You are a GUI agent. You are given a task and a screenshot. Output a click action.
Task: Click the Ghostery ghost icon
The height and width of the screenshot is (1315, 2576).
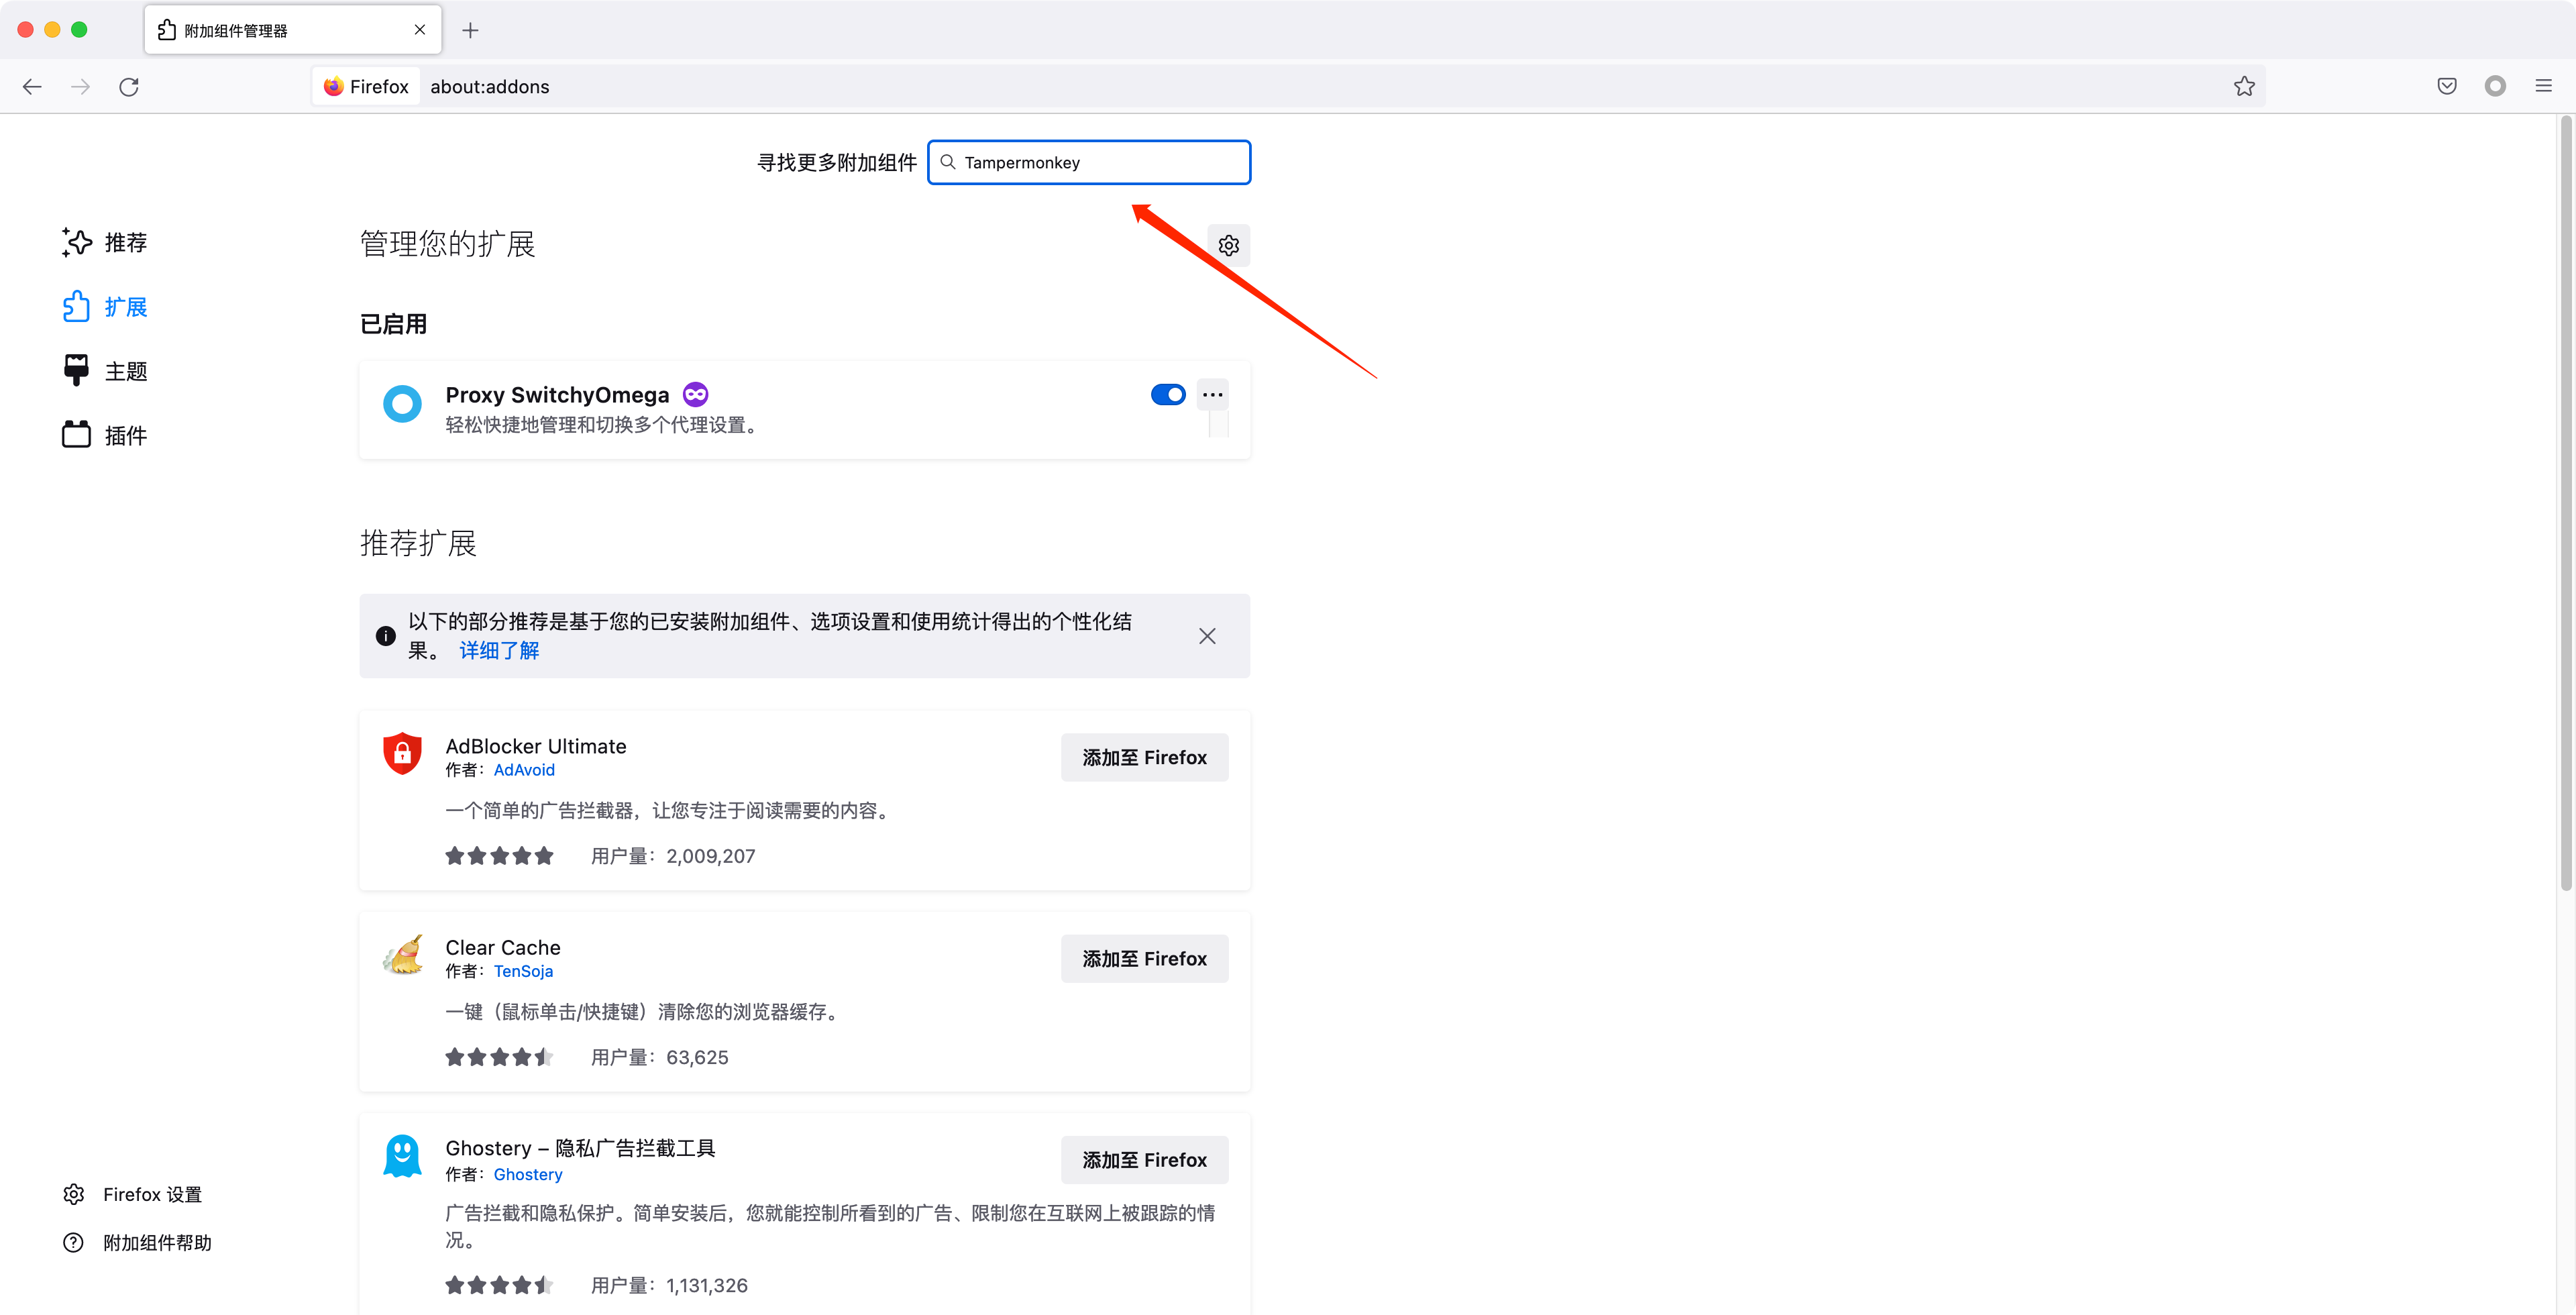click(x=402, y=1156)
